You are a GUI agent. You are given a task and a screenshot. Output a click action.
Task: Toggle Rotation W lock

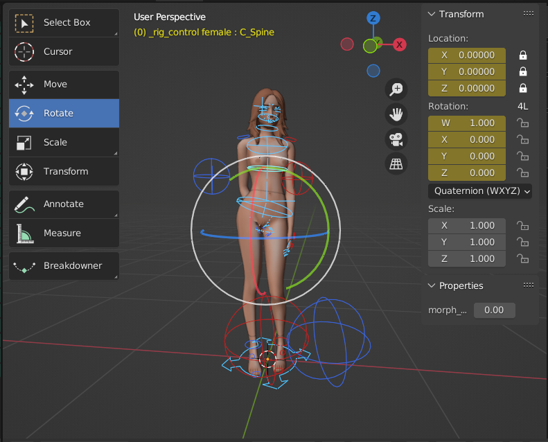523,123
